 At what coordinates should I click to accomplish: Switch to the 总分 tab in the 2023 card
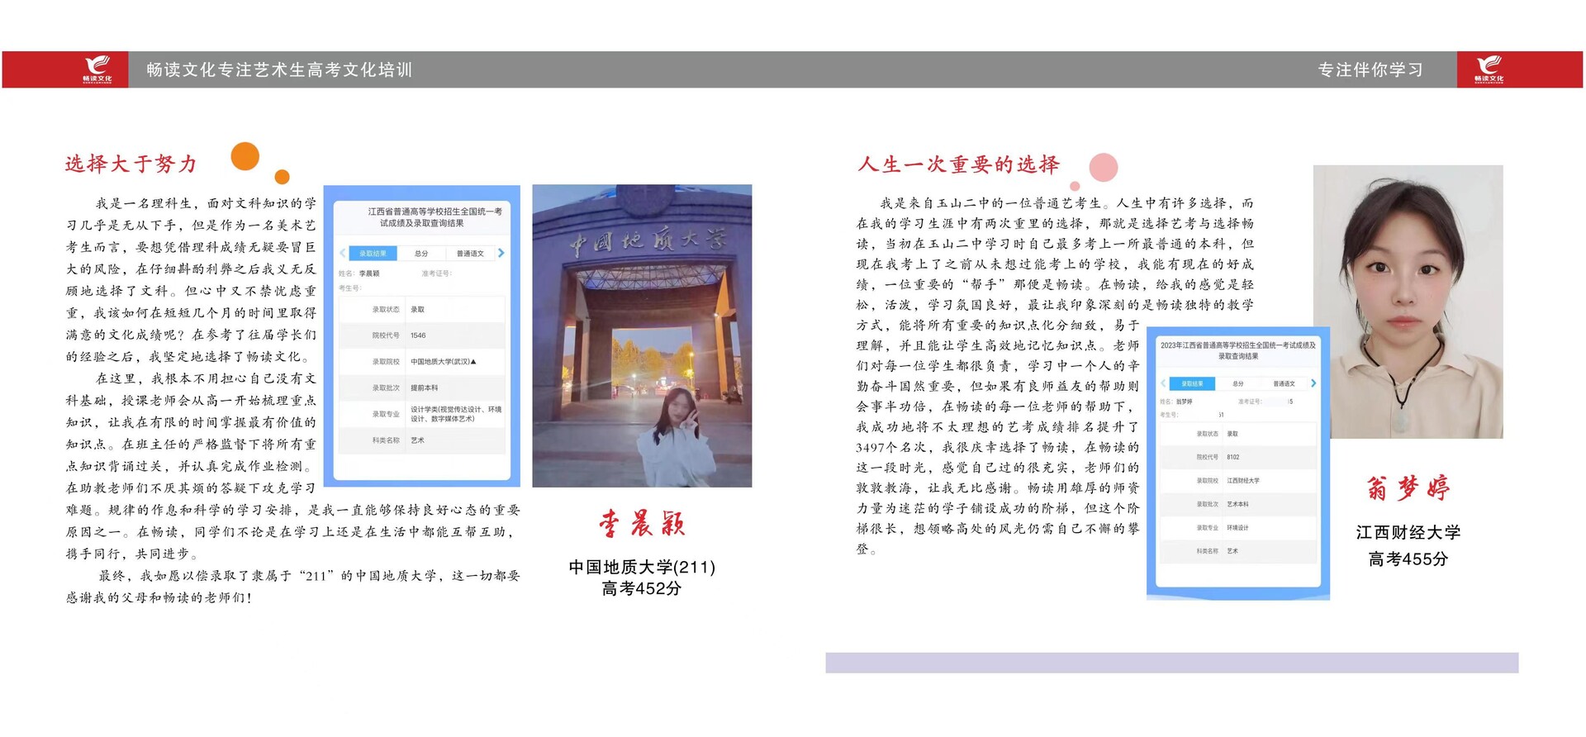click(x=1237, y=383)
